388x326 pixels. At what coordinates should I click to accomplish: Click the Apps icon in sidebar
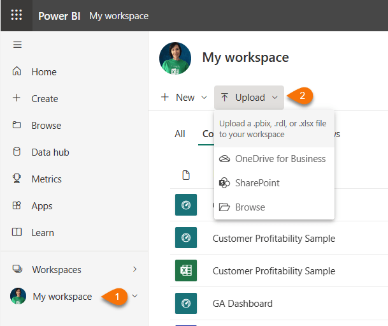(x=17, y=205)
